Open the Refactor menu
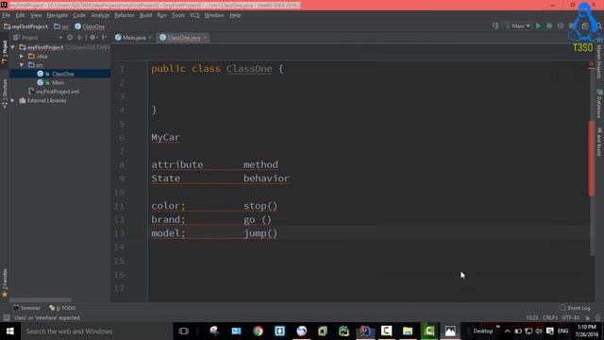Viewport: 604px width, 340px height. coord(124,15)
